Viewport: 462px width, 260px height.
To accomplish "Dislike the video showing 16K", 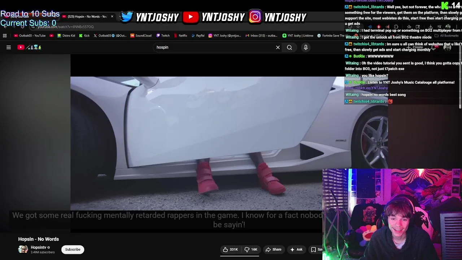I will click(251, 250).
